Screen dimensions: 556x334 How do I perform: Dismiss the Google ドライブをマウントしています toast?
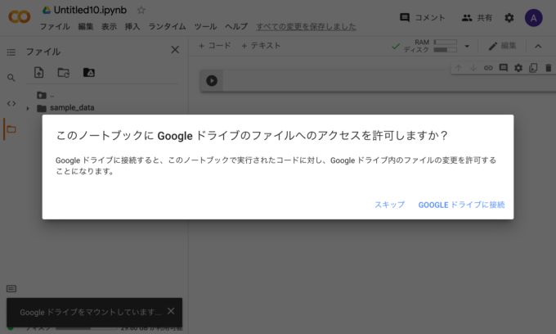coord(171,311)
